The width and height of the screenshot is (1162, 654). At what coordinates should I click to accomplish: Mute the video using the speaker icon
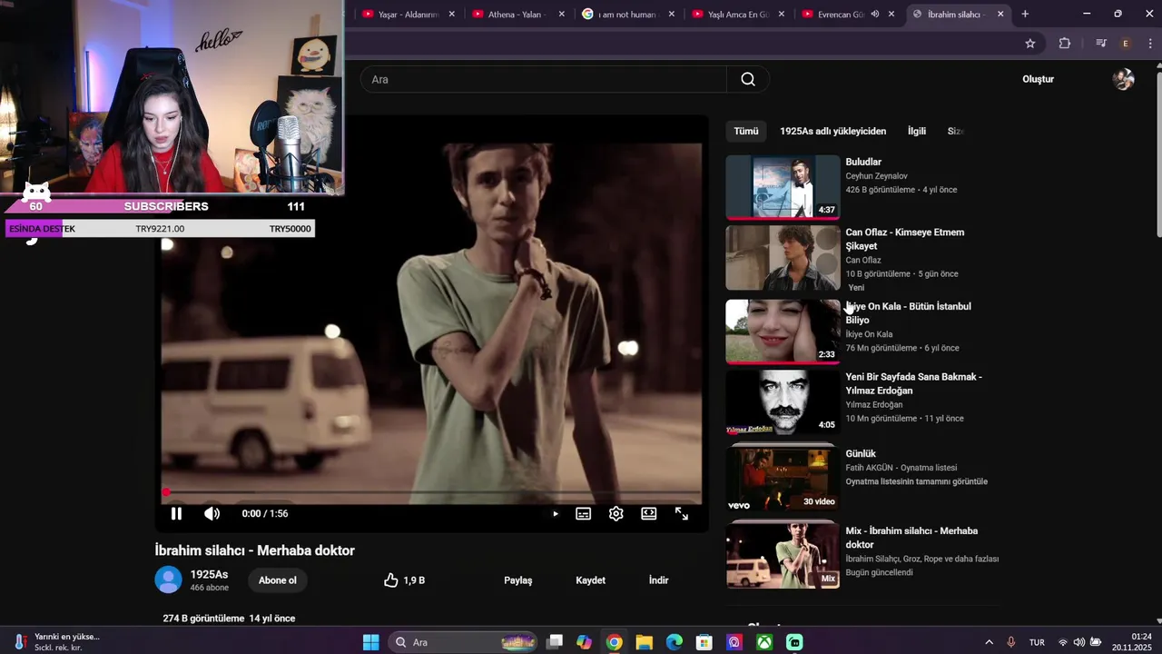[212, 513]
